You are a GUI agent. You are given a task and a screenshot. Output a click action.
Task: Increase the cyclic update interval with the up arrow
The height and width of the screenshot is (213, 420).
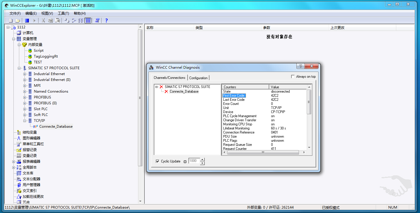click(202, 160)
